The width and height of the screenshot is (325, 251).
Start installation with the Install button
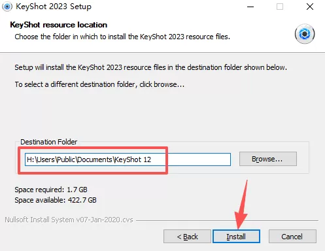tap(236, 236)
